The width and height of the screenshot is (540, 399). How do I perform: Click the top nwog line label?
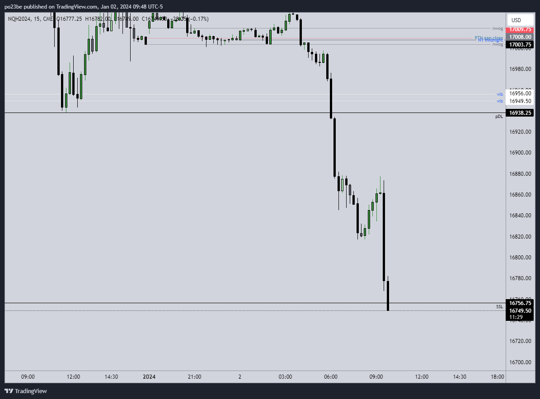click(498, 28)
